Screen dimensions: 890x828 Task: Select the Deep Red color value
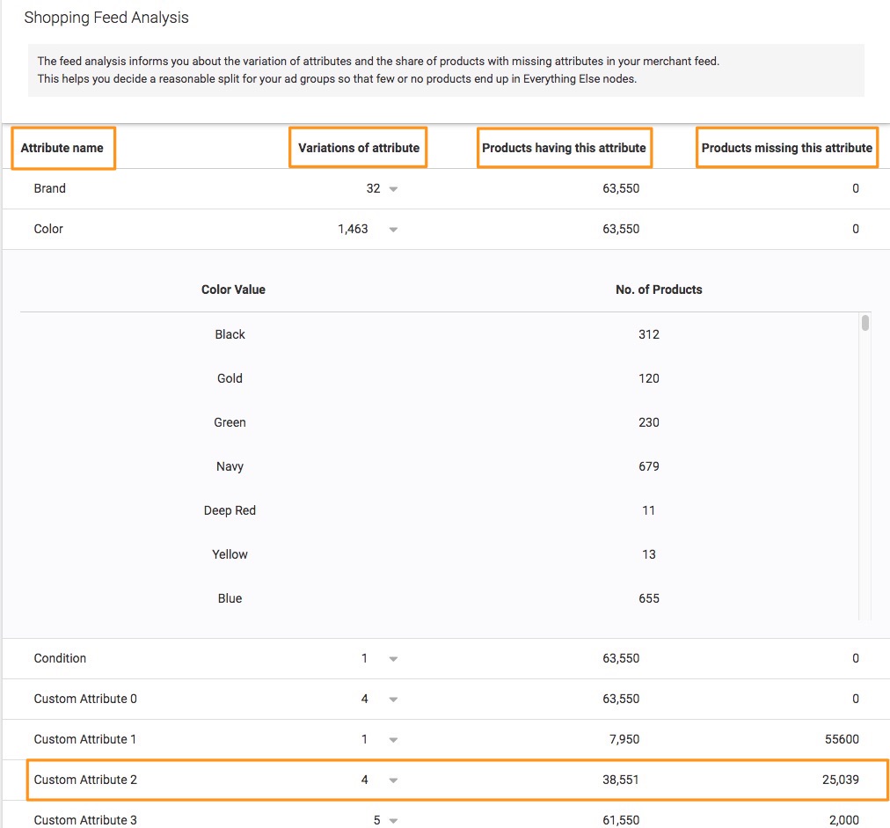coord(230,510)
